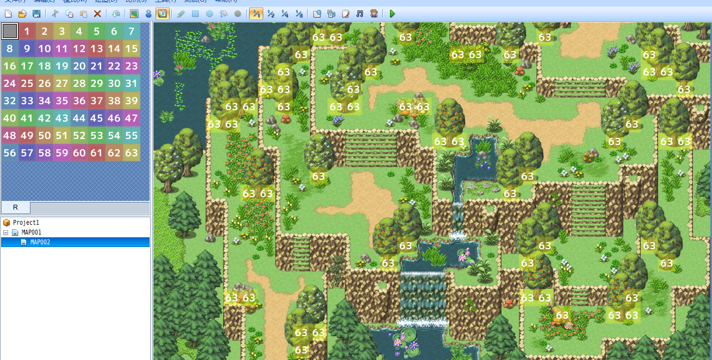Choose region ID 56 swatch
The height and width of the screenshot is (360, 712).
click(10, 153)
